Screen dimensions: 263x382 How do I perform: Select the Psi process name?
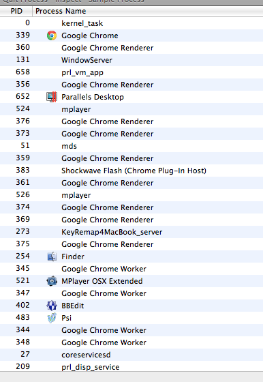(66, 318)
